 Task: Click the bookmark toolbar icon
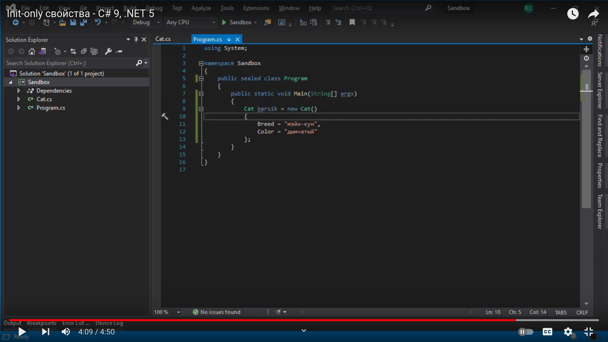352,22
